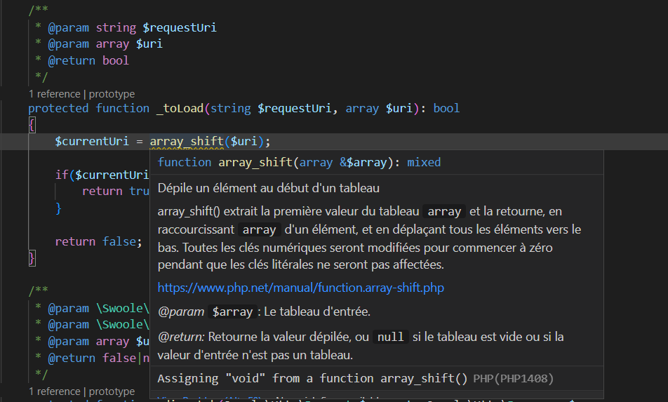This screenshot has width=668, height=402.
Task: Click the PHP(PHP1408) diagnostic code
Action: tap(514, 379)
